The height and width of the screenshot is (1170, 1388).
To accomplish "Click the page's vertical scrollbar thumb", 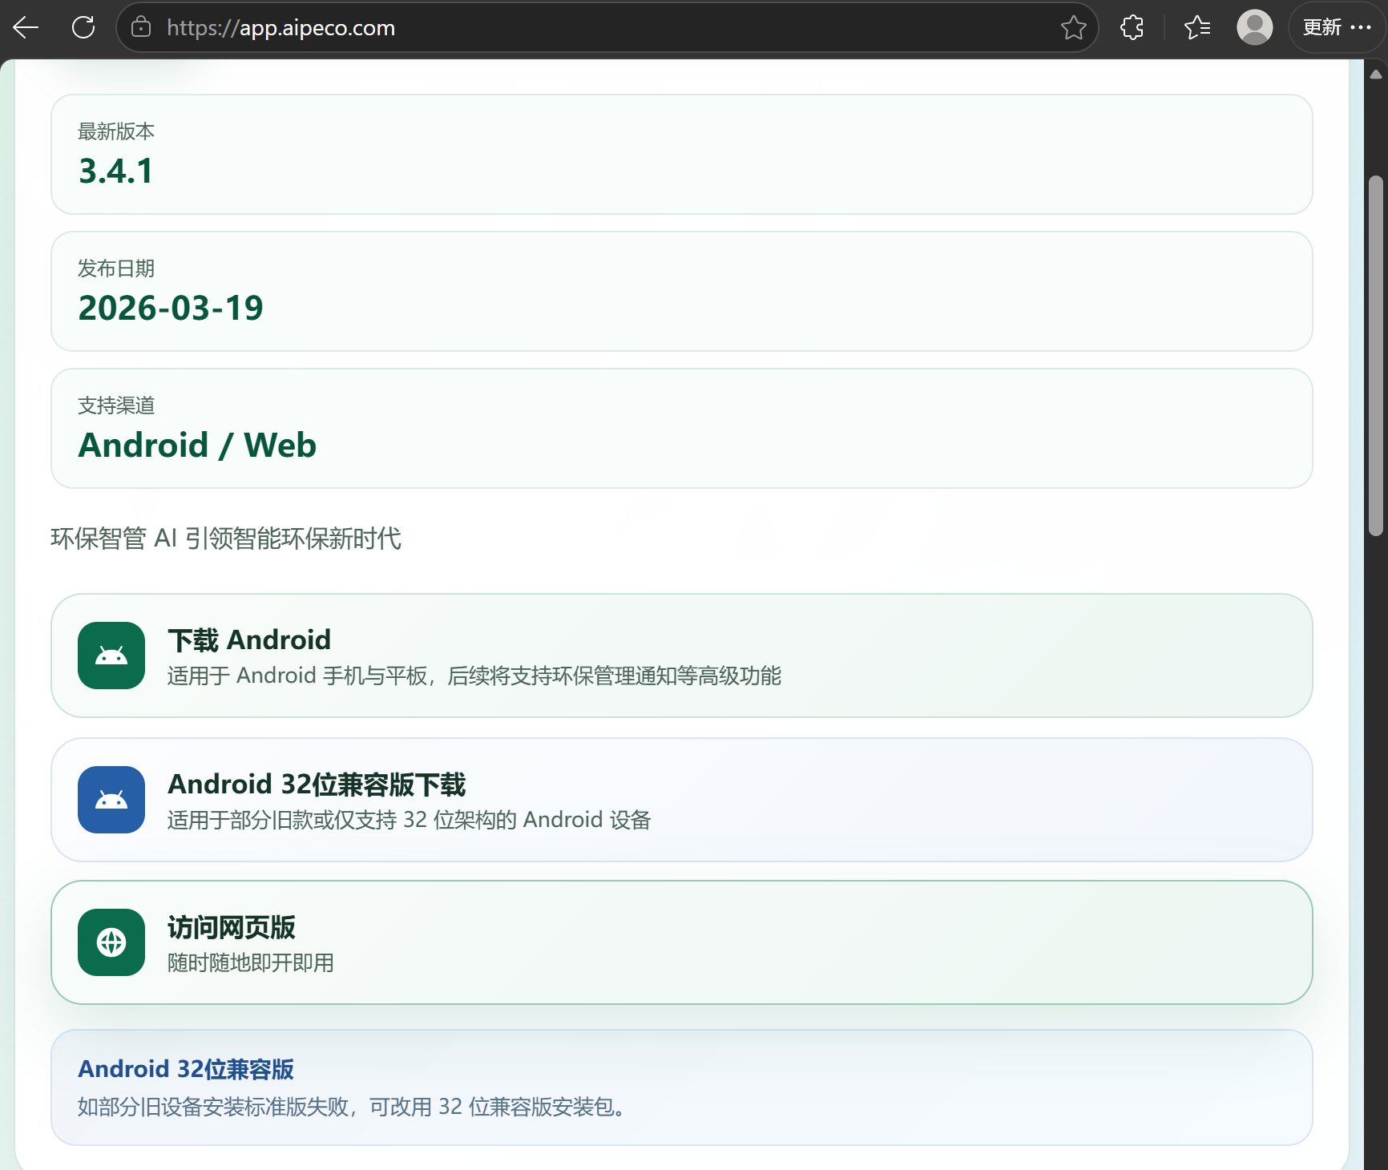I will [x=1376, y=355].
